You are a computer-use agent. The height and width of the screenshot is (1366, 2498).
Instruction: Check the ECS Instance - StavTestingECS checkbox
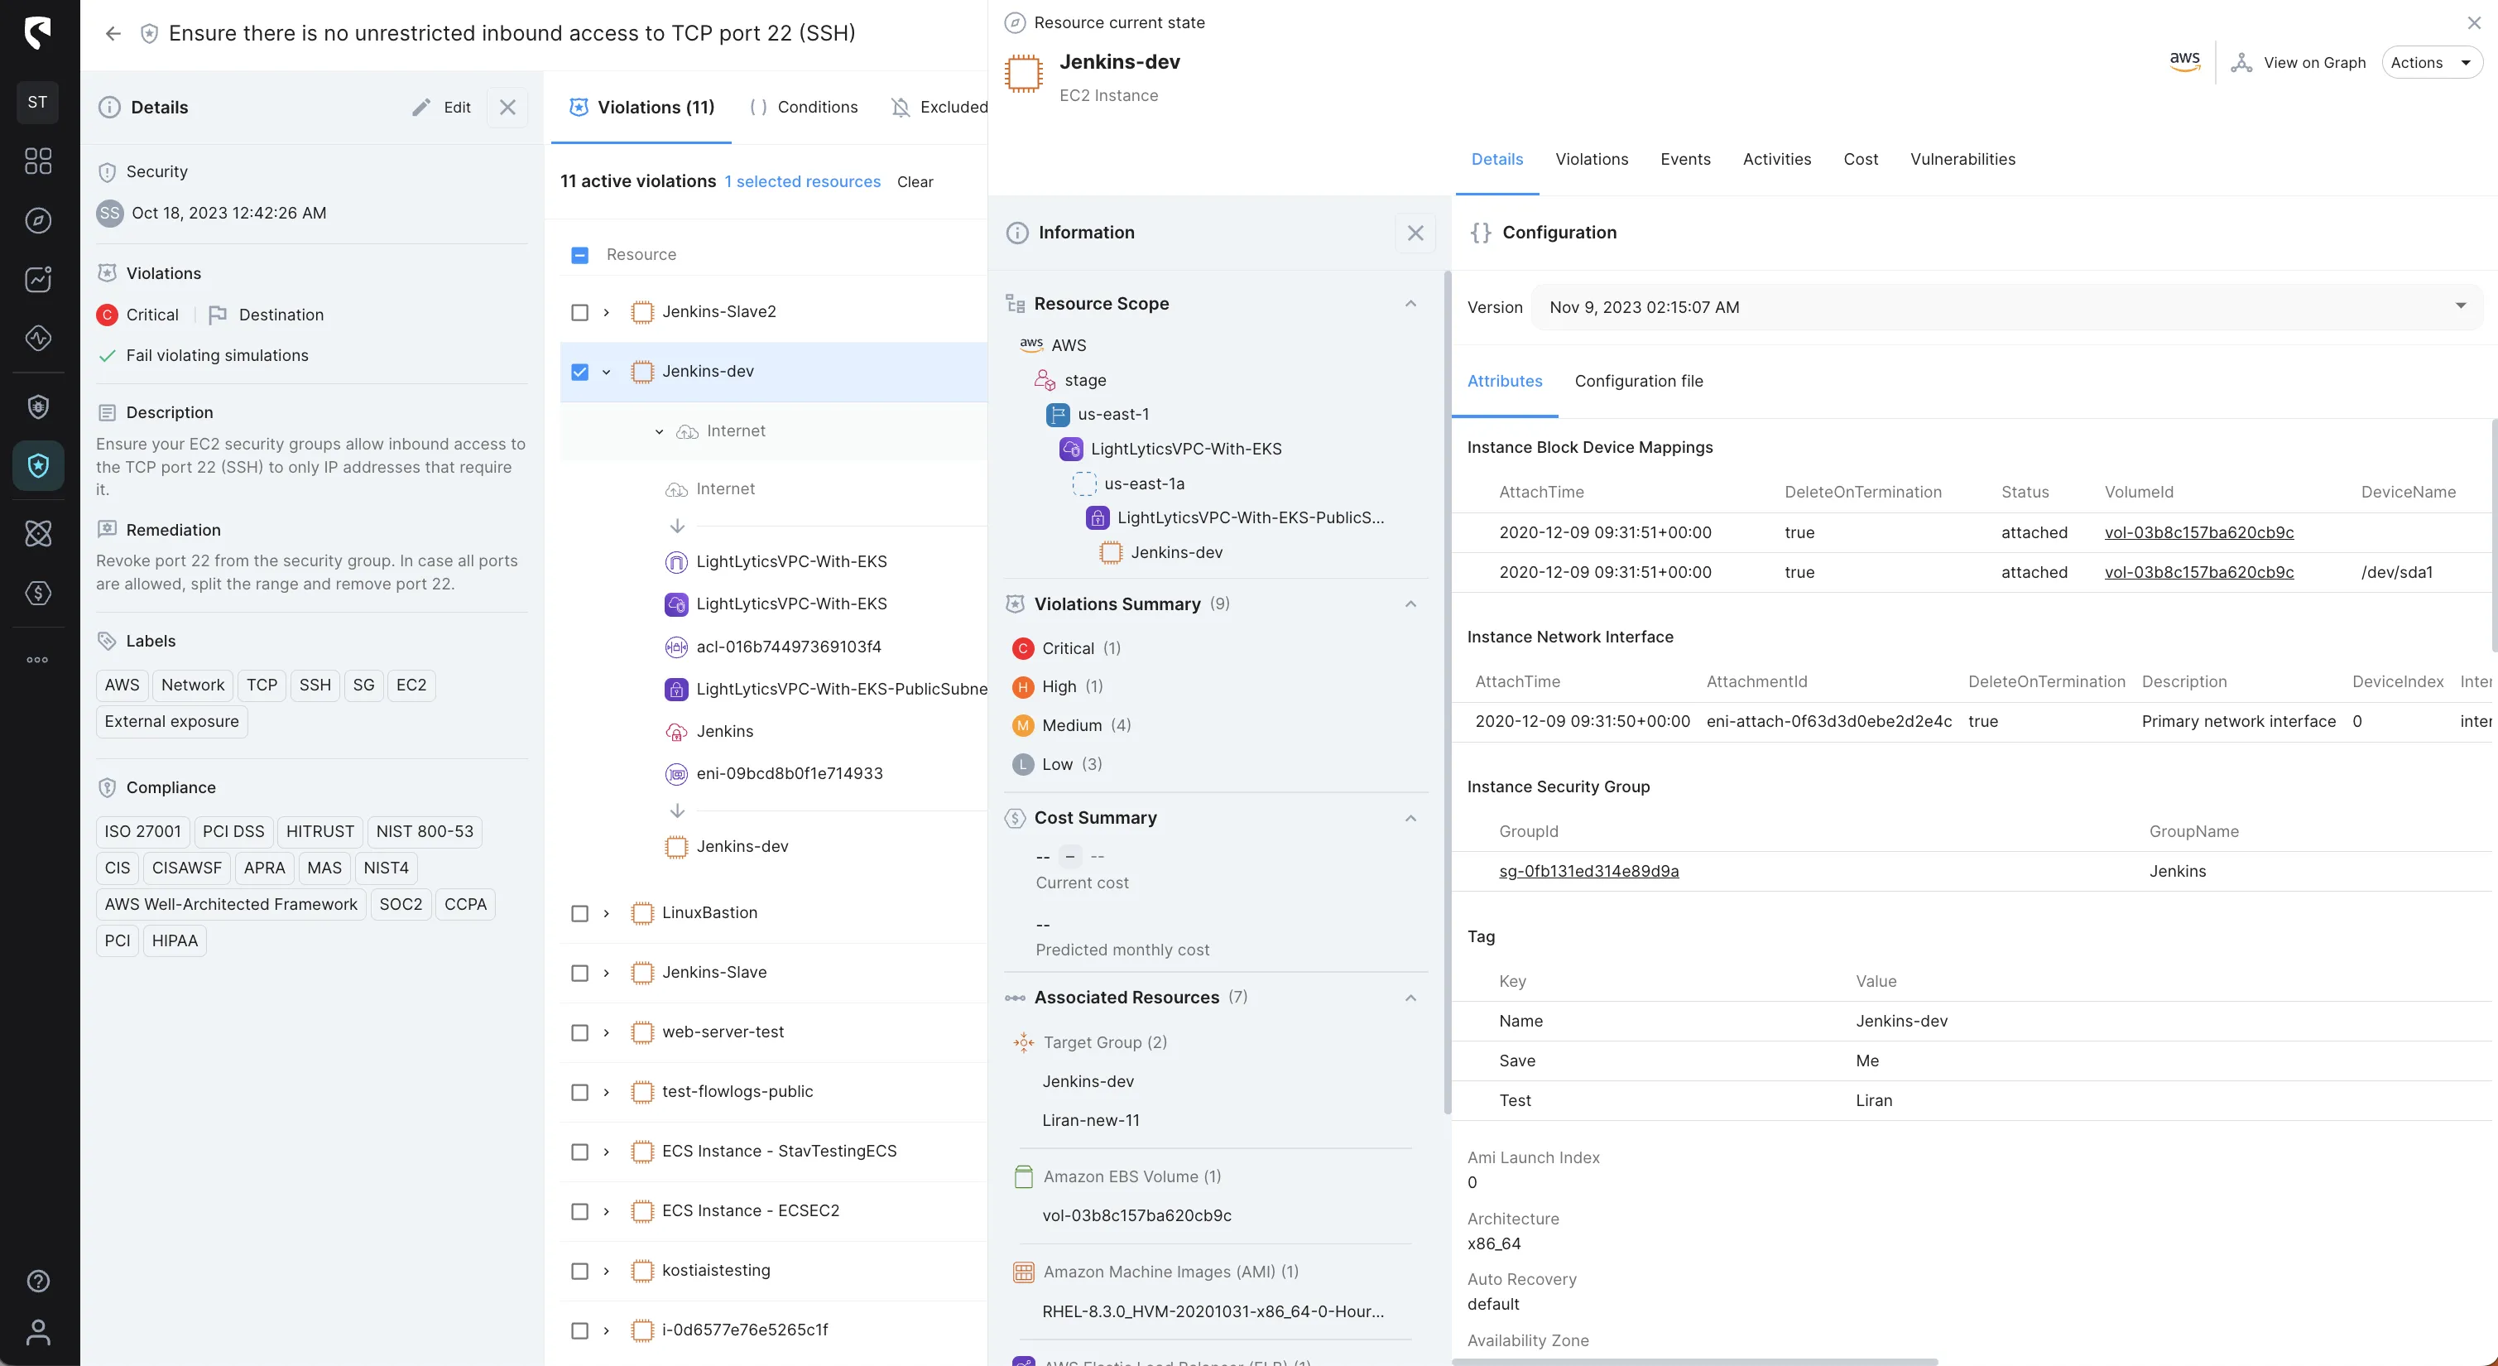tap(580, 1152)
